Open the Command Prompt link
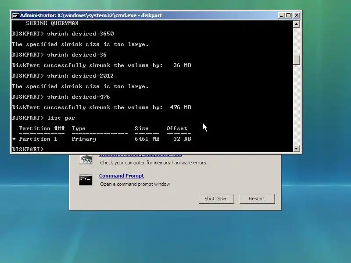Viewport: 351px width, 263px height. 122,176
